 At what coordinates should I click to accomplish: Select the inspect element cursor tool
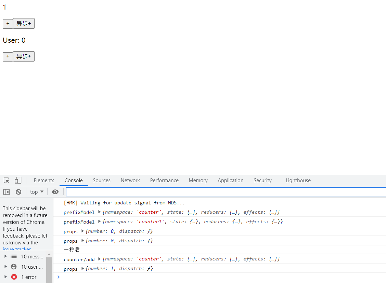7,180
